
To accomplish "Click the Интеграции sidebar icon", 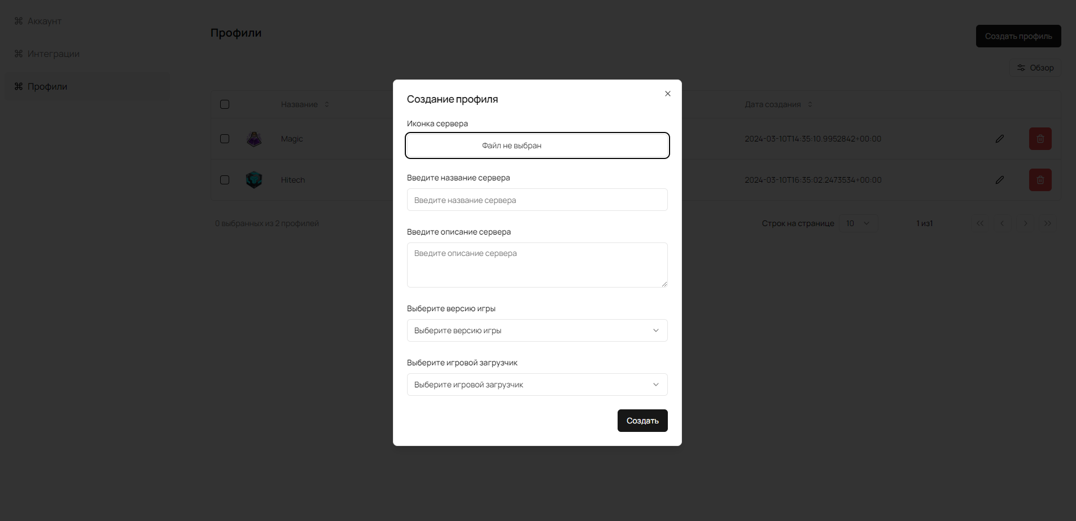I will point(18,53).
